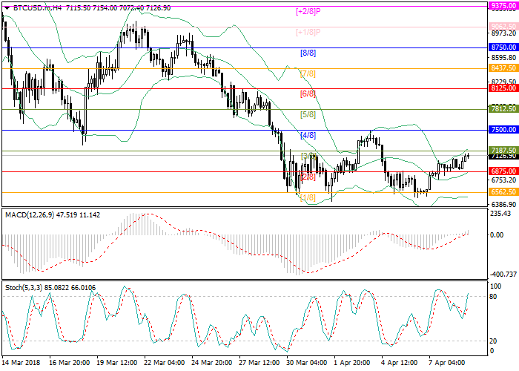Image resolution: width=519 pixels, height=371 pixels.
Task: Click the [8/8] Murrey level label
Action: click(308, 53)
